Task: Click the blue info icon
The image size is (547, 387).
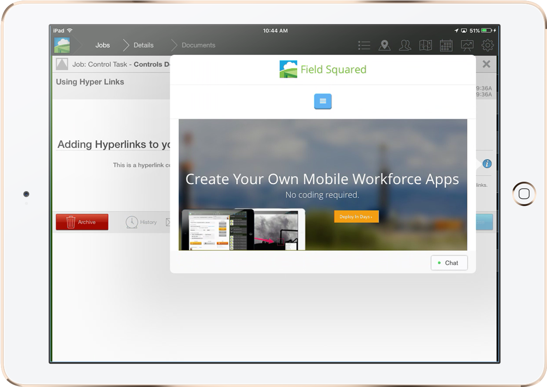Action: tap(487, 164)
